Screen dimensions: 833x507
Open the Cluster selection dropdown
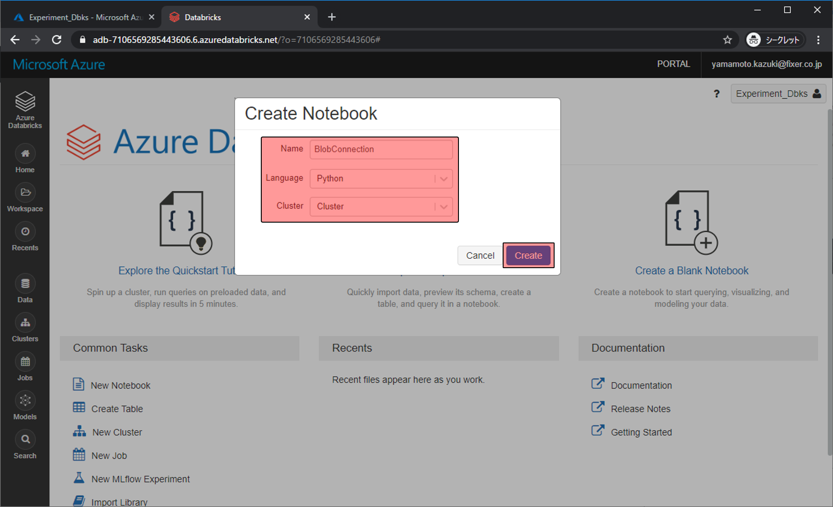coord(381,206)
